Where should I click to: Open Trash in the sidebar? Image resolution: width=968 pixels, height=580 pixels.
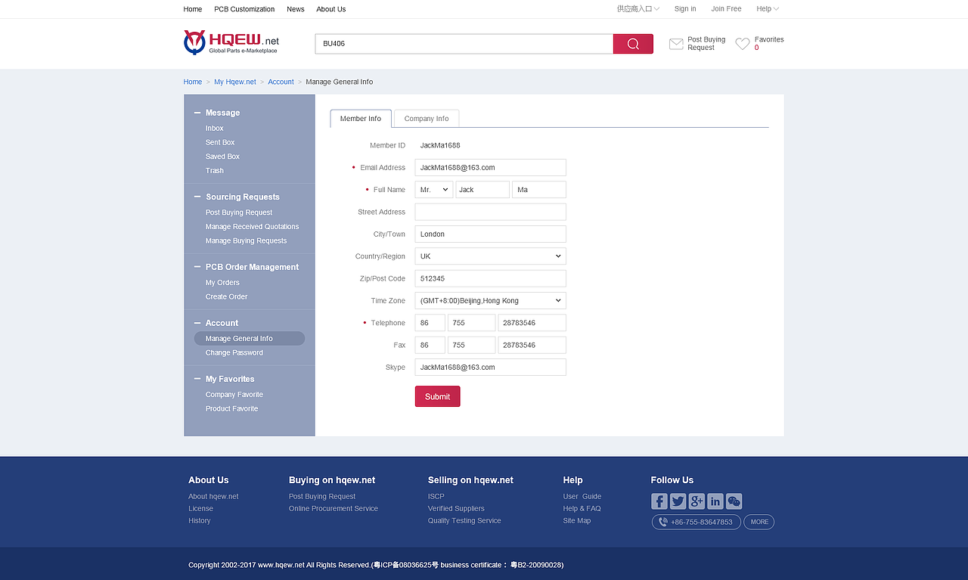215,171
